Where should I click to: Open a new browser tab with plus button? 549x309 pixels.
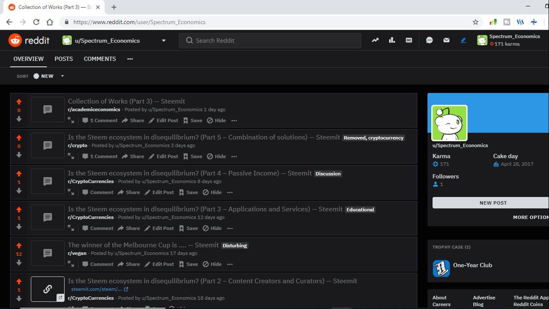[114, 7]
